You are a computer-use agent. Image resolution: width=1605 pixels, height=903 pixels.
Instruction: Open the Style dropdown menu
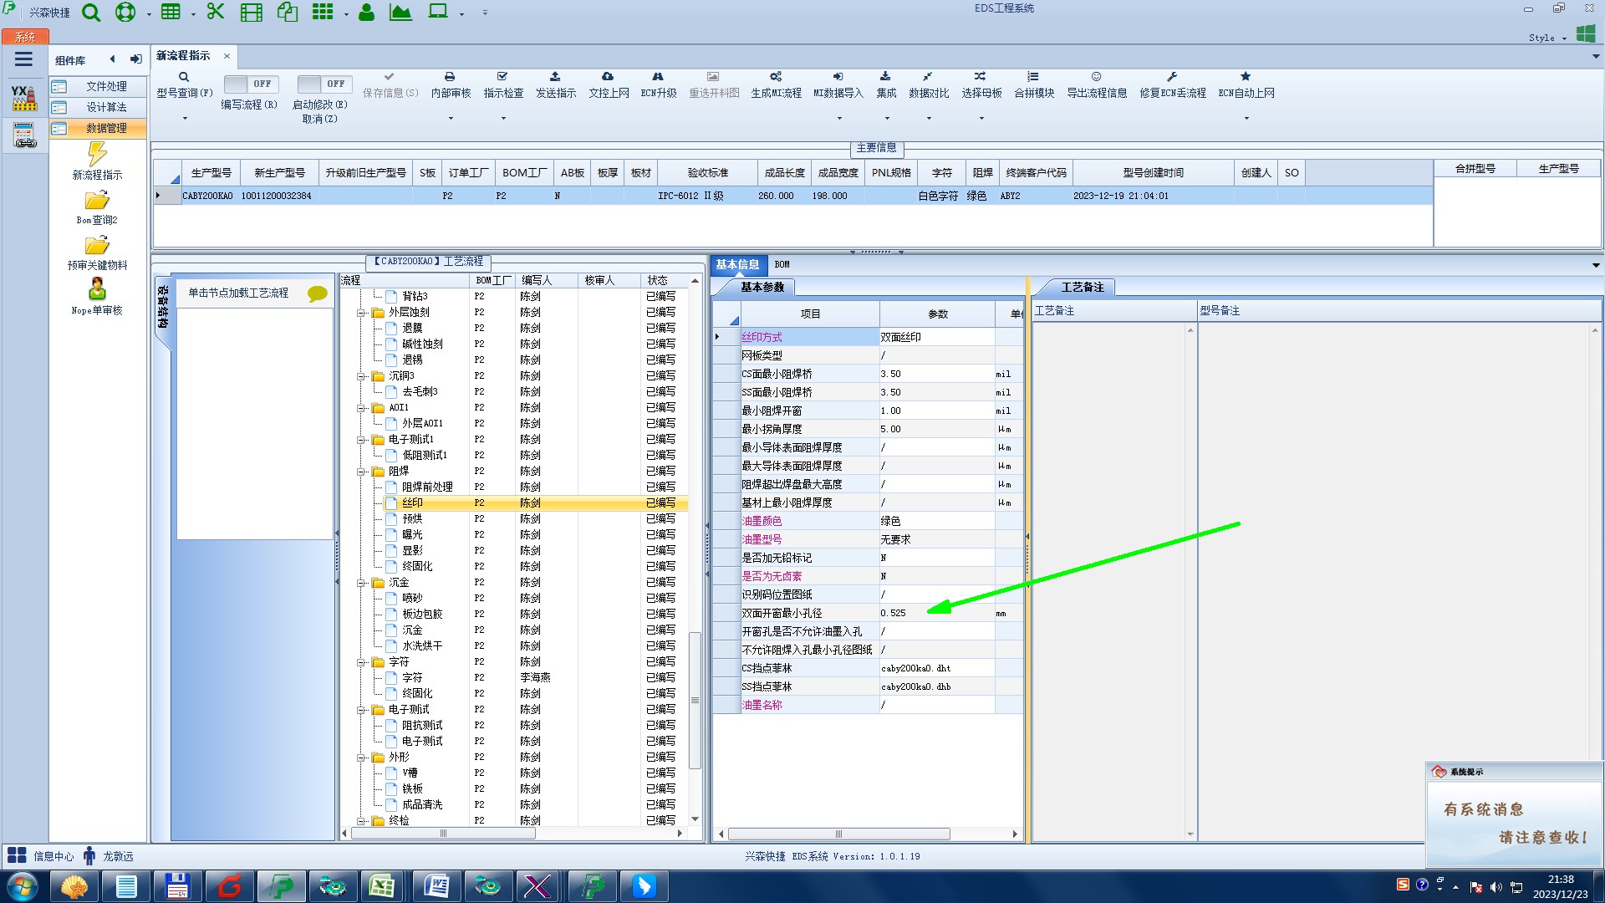click(x=1547, y=38)
